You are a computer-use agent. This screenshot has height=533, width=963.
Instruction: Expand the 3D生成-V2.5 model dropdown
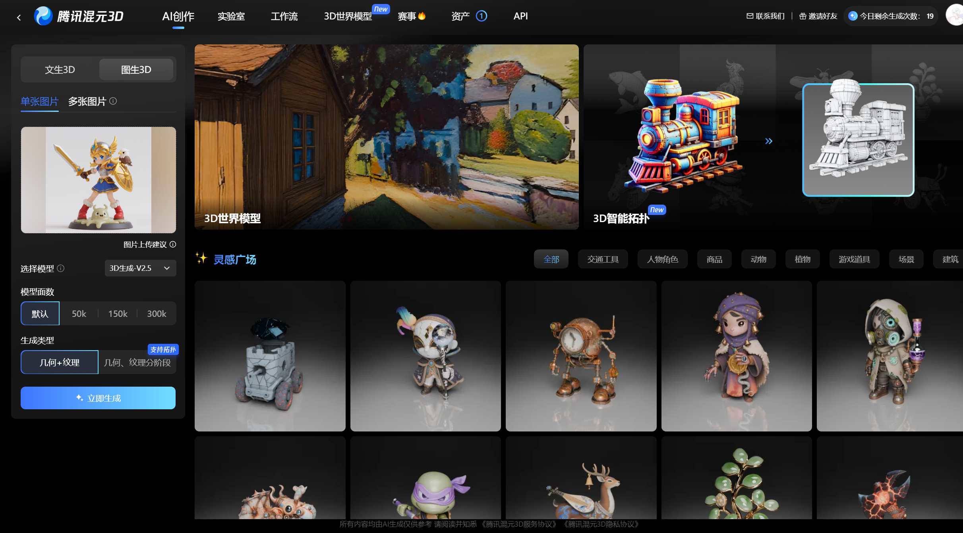[x=140, y=268]
